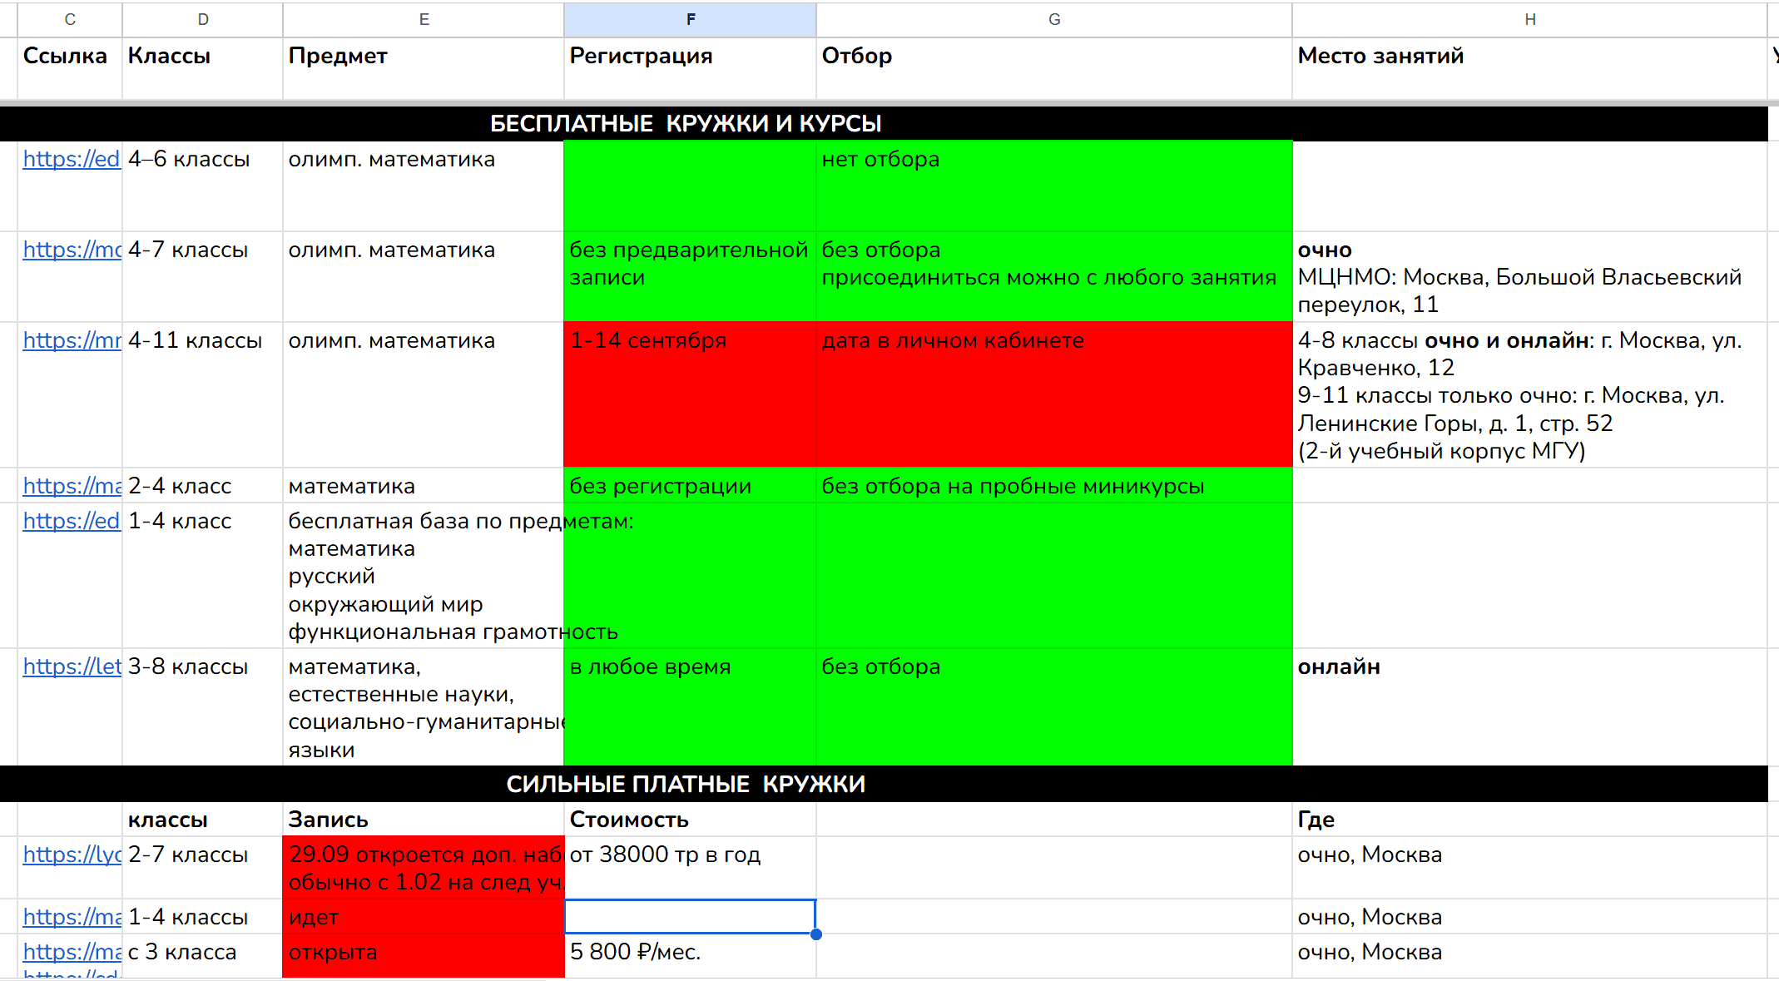The width and height of the screenshot is (1779, 981).
Task: Click the '4–6 классы' cell
Action: [203, 186]
